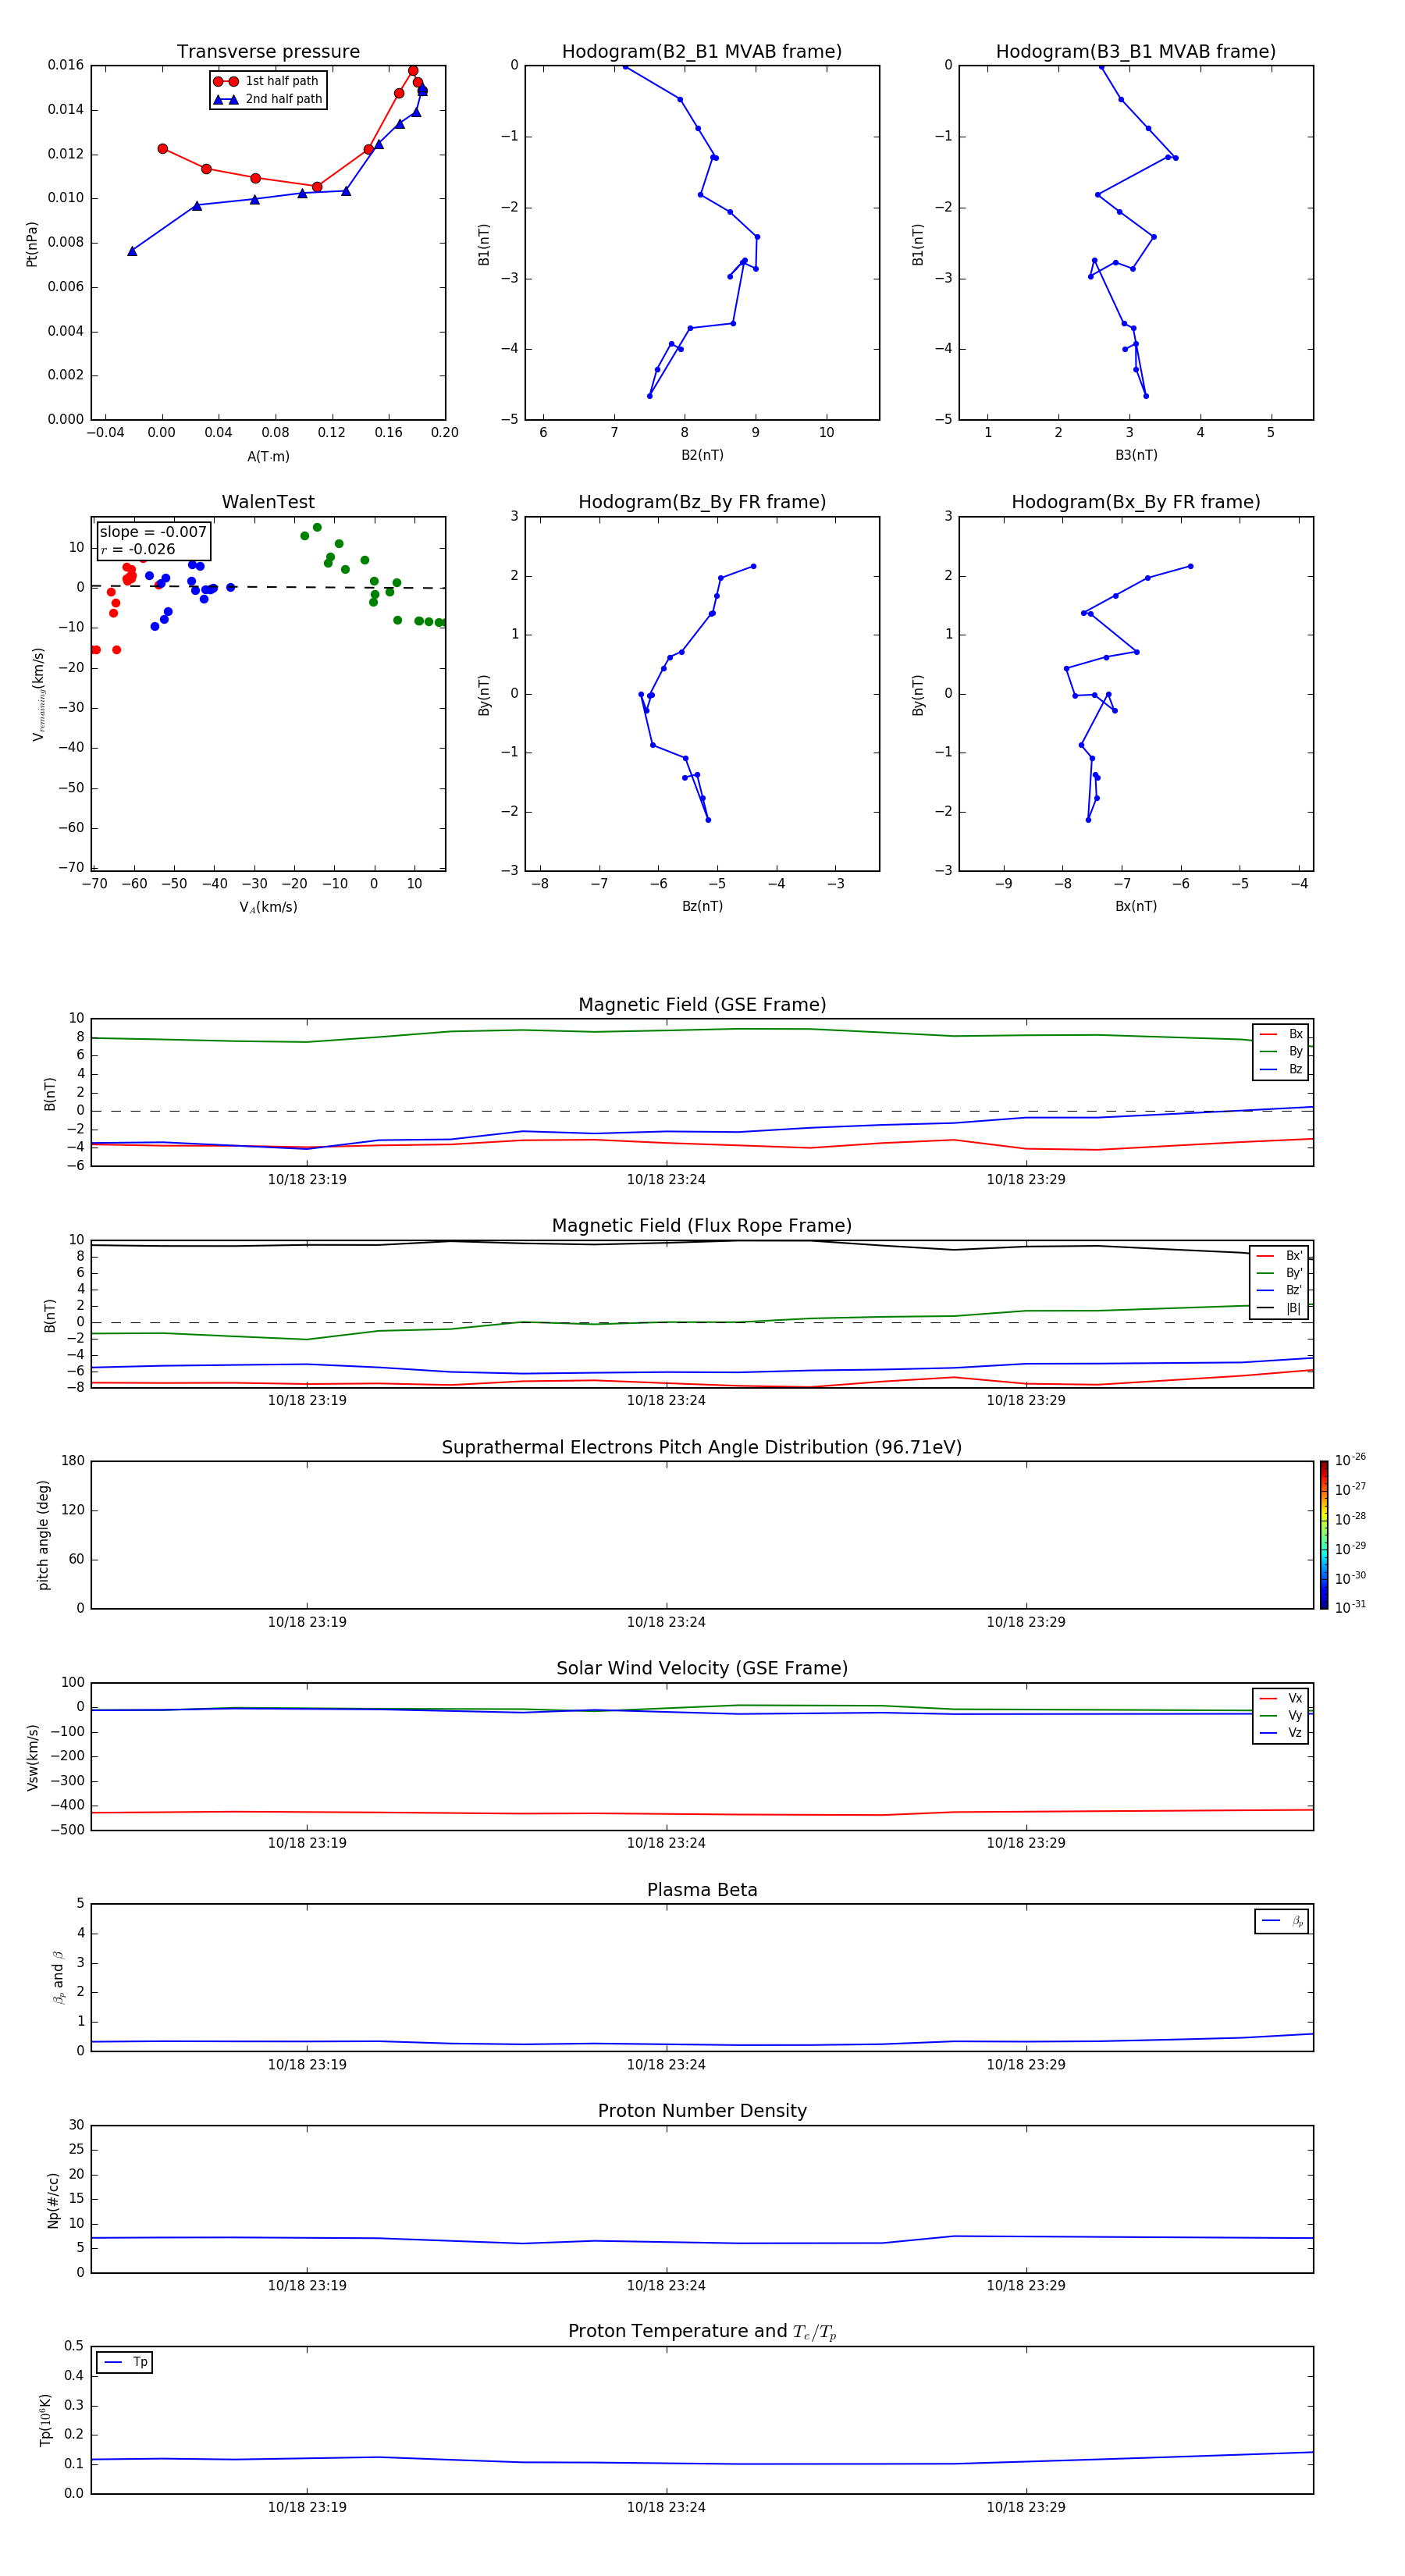Viewport: 1405px width, 2576px height.
Task: Click the Bx' legend entry in Flux Rope plot
Action: (1280, 1256)
